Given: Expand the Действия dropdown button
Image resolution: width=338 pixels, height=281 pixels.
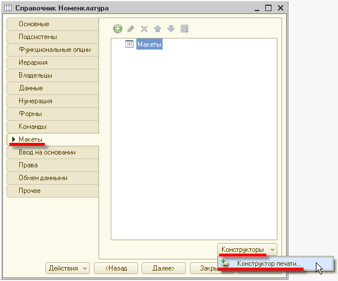Looking at the screenshot, I should (x=68, y=268).
